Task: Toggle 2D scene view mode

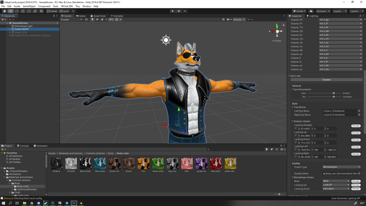Action: [x=86, y=20]
